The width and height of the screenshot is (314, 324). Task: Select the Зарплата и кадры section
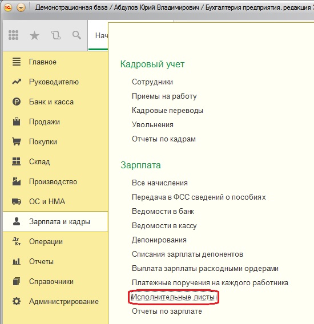(x=59, y=222)
